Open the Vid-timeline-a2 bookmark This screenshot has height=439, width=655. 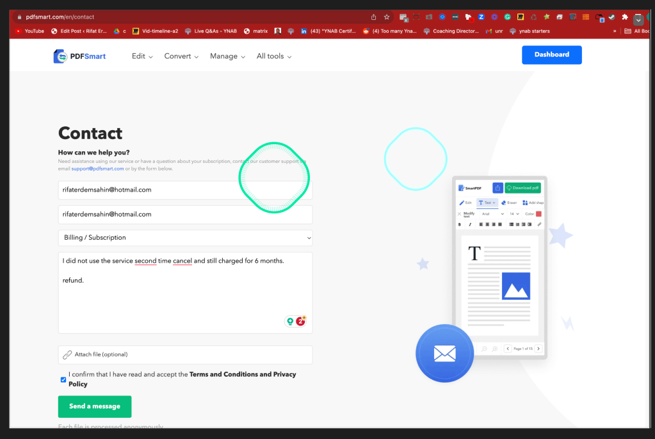[156, 31]
